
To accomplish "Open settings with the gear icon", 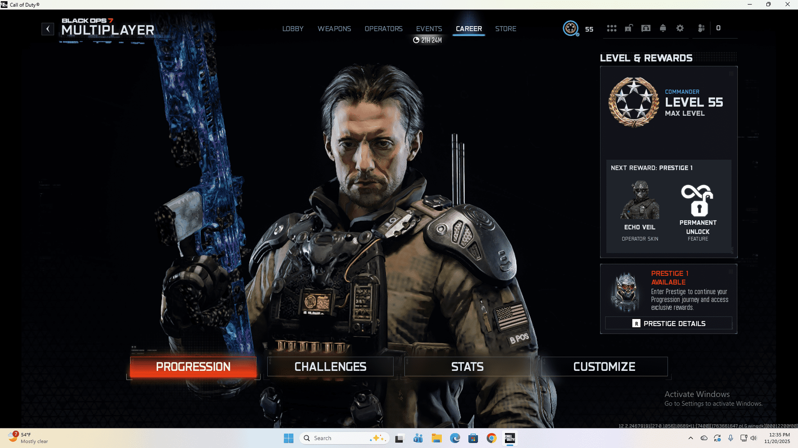I will [680, 28].
